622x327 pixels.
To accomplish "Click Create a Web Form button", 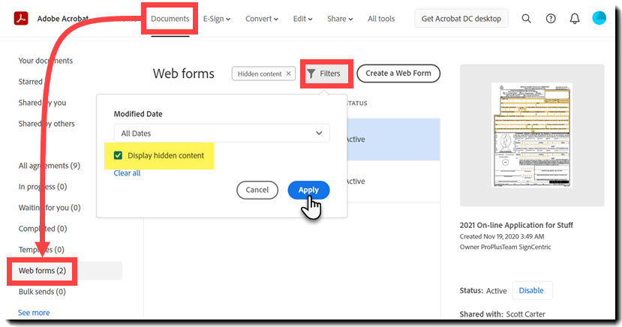I will pos(398,73).
